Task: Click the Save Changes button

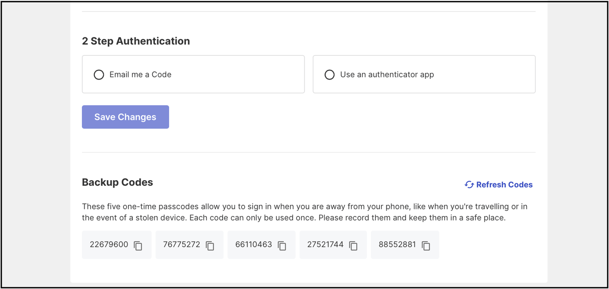Action: (125, 117)
